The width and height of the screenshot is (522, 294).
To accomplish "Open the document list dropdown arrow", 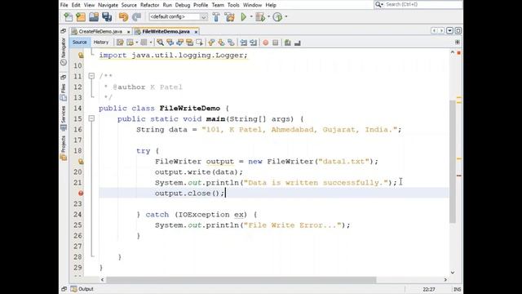I will (x=449, y=31).
